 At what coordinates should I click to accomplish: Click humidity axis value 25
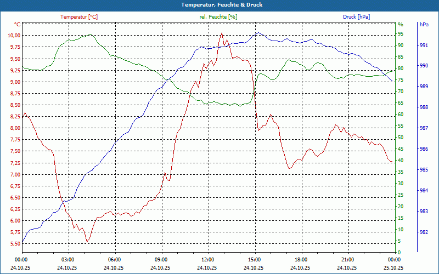tap(401, 195)
